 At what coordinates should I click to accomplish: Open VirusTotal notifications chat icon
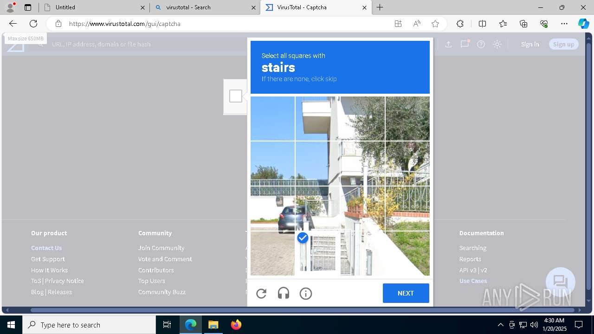coord(465,44)
